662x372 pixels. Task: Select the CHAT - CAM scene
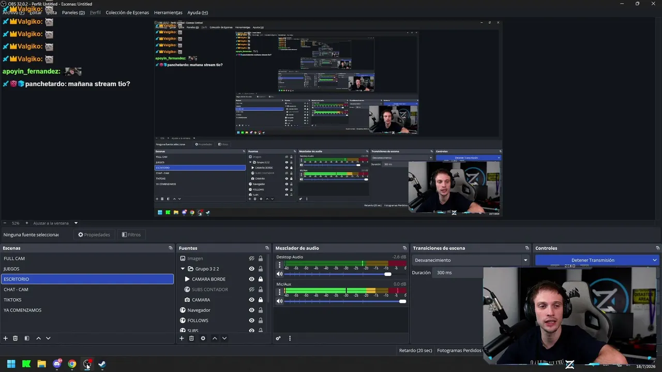click(x=87, y=289)
